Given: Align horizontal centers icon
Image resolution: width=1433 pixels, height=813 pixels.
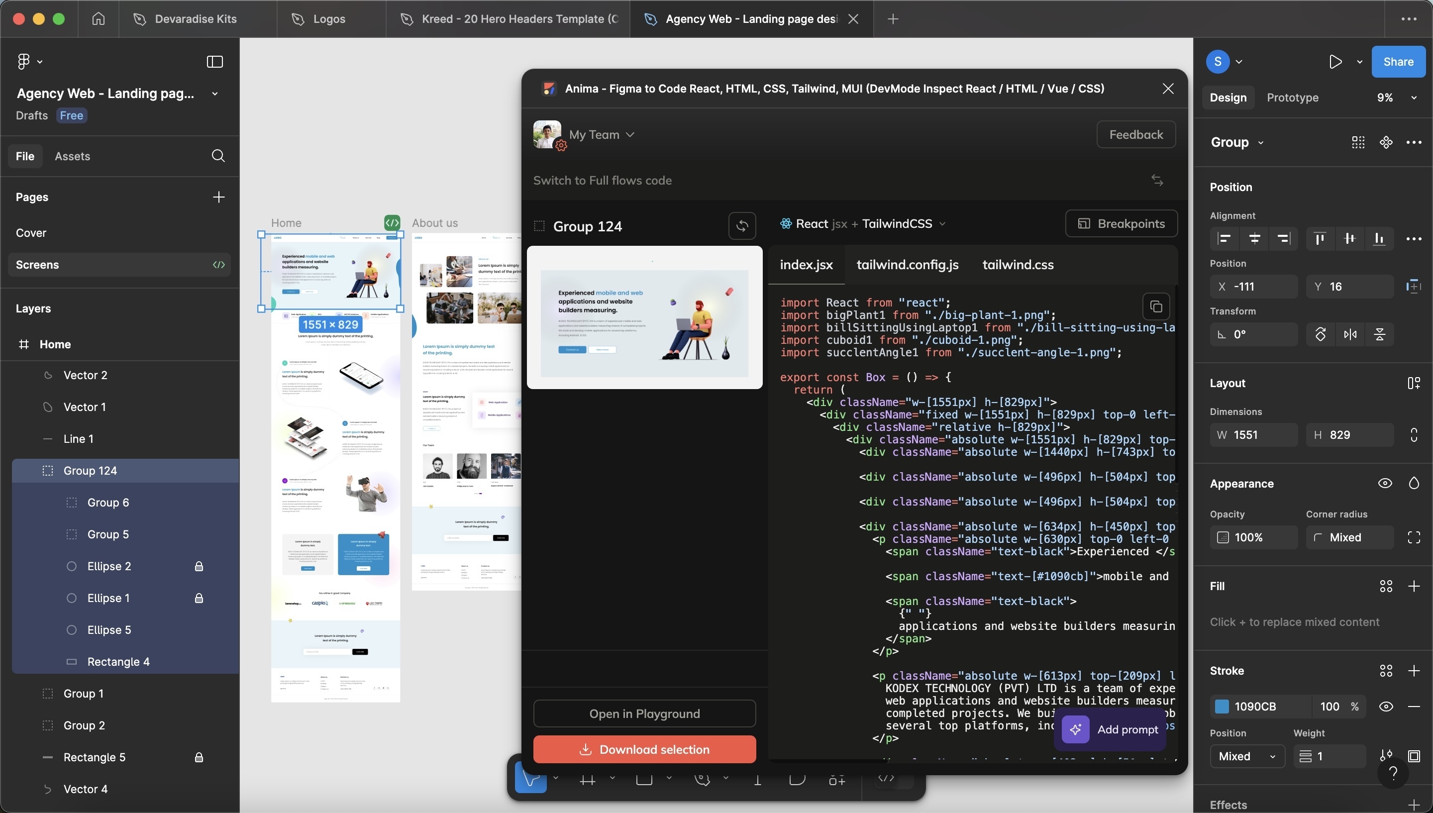Looking at the screenshot, I should [x=1254, y=239].
